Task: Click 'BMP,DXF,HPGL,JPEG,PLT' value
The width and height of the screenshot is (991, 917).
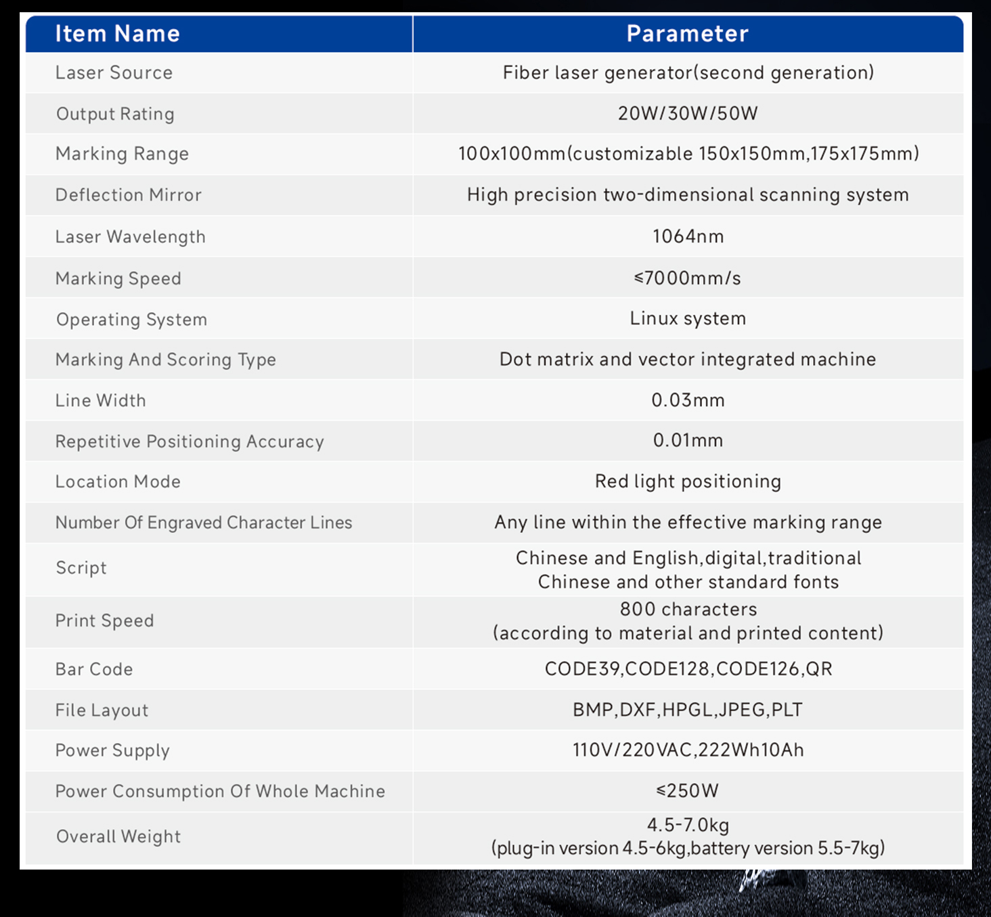Action: 688,710
